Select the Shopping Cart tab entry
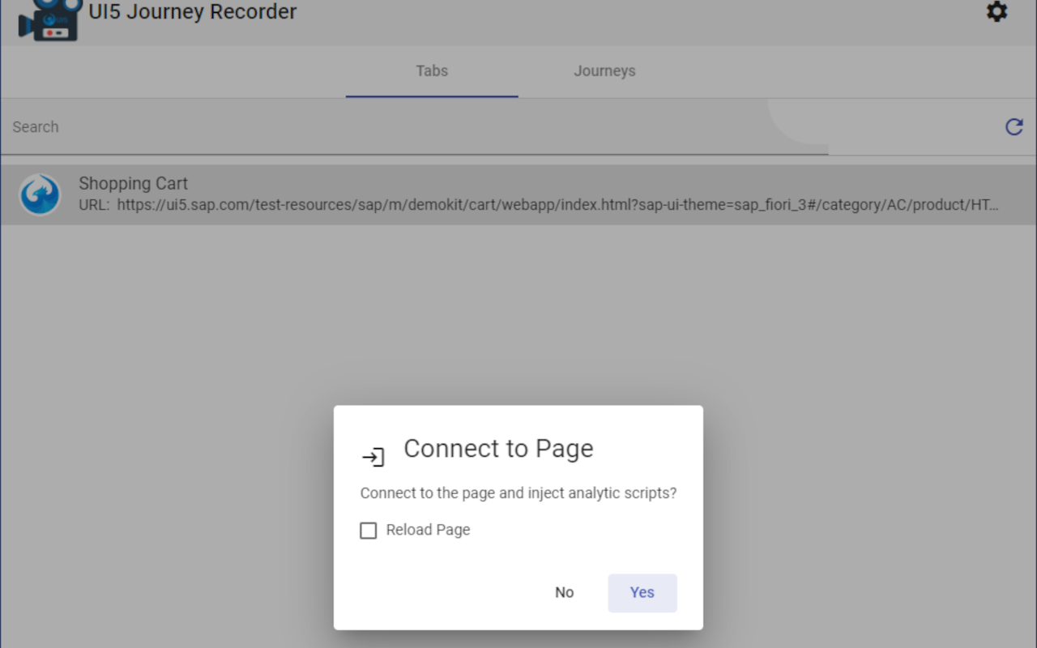Viewport: 1037px width, 648px height. [x=518, y=194]
